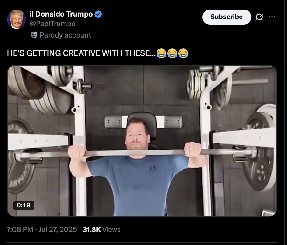Click the 0:19 video duration badge
The height and width of the screenshot is (245, 287).
[24, 205]
